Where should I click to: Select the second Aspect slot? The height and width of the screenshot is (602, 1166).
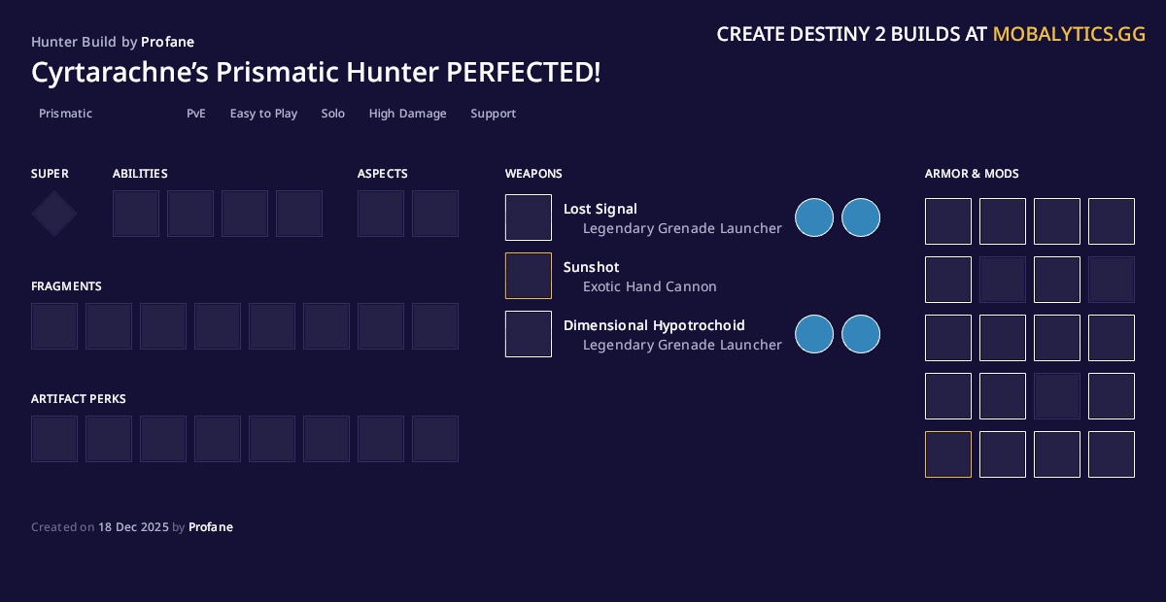tap(434, 213)
